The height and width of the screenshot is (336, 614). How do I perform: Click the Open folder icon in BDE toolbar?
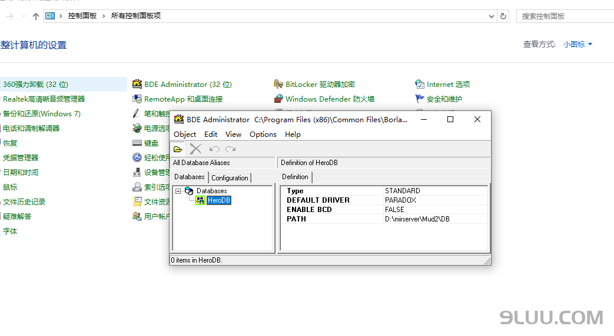(178, 149)
